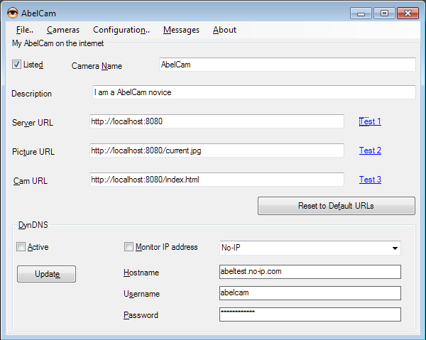Click the AbelCam eye icon in title bar
This screenshot has height=340, width=426.
pyautogui.click(x=12, y=13)
